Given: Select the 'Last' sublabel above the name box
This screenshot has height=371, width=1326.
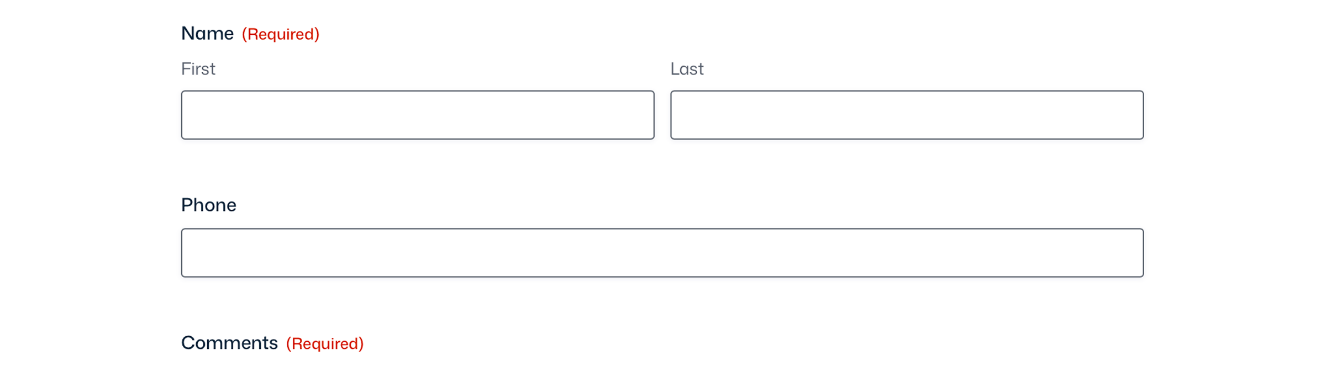Looking at the screenshot, I should (687, 68).
